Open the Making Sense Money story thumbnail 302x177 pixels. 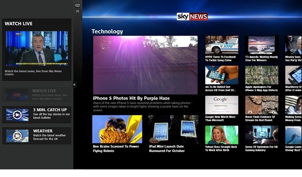point(294,105)
